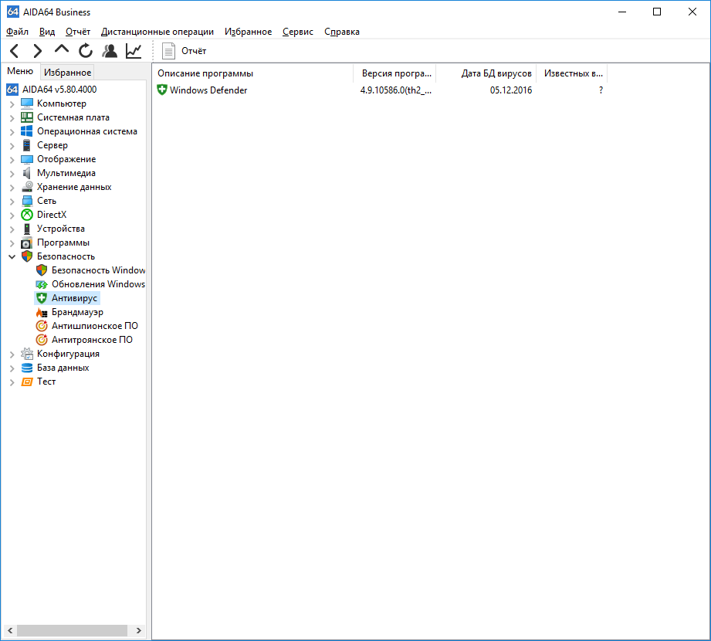Click the Сеть network icon
The width and height of the screenshot is (711, 641).
[27, 201]
